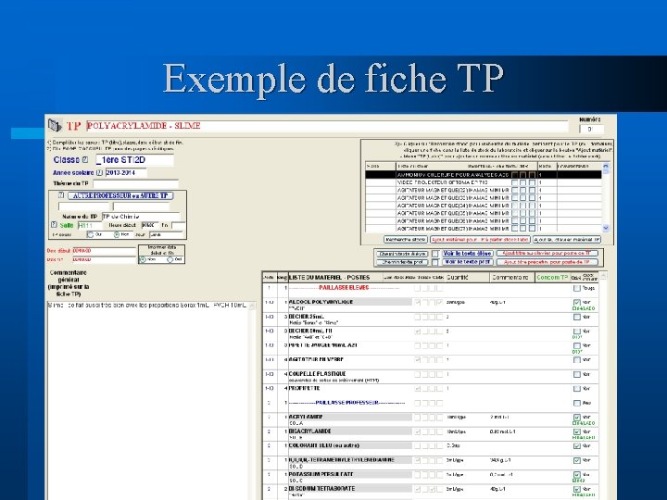The image size is (667, 500).
Task: Click the exit door icon beside TP title
Action: 55,125
